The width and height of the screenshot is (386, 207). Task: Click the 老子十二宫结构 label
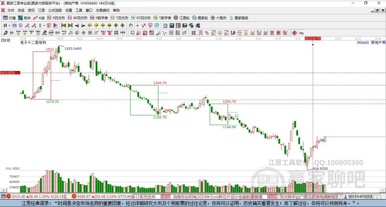(x=33, y=42)
